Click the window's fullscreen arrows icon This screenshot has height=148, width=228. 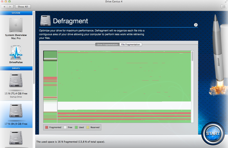pyautogui.click(x=226, y=2)
